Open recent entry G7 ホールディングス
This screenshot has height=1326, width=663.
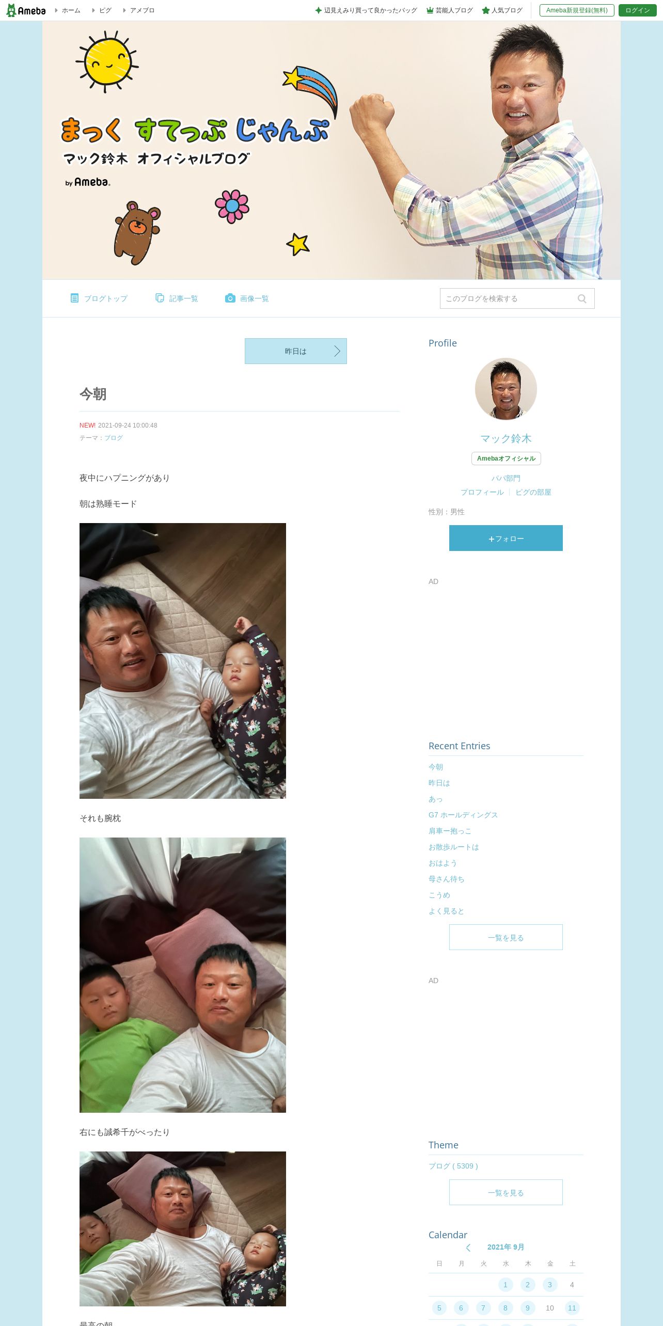tap(463, 815)
